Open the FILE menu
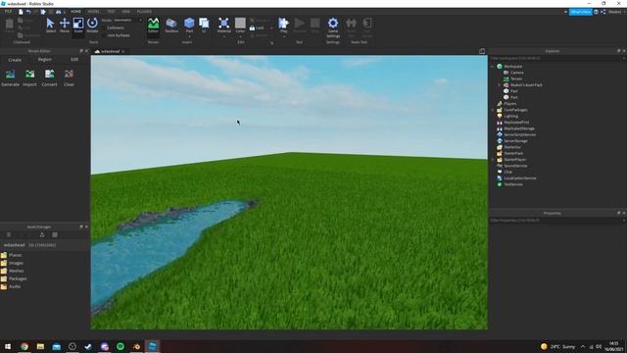This screenshot has width=627, height=353. [x=8, y=12]
